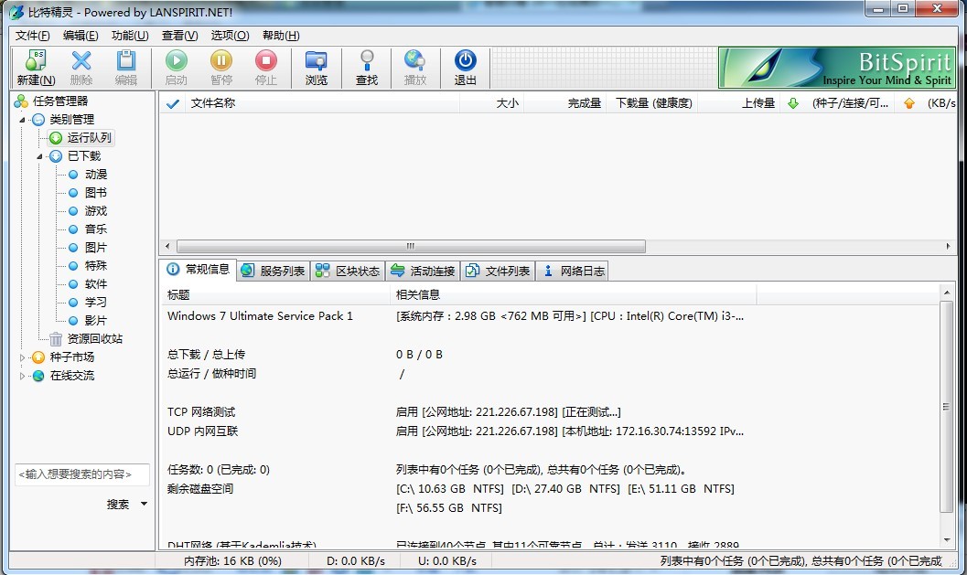This screenshot has height=575, width=967.
Task: Click the 退出 (Exit) power icon
Action: tap(466, 61)
